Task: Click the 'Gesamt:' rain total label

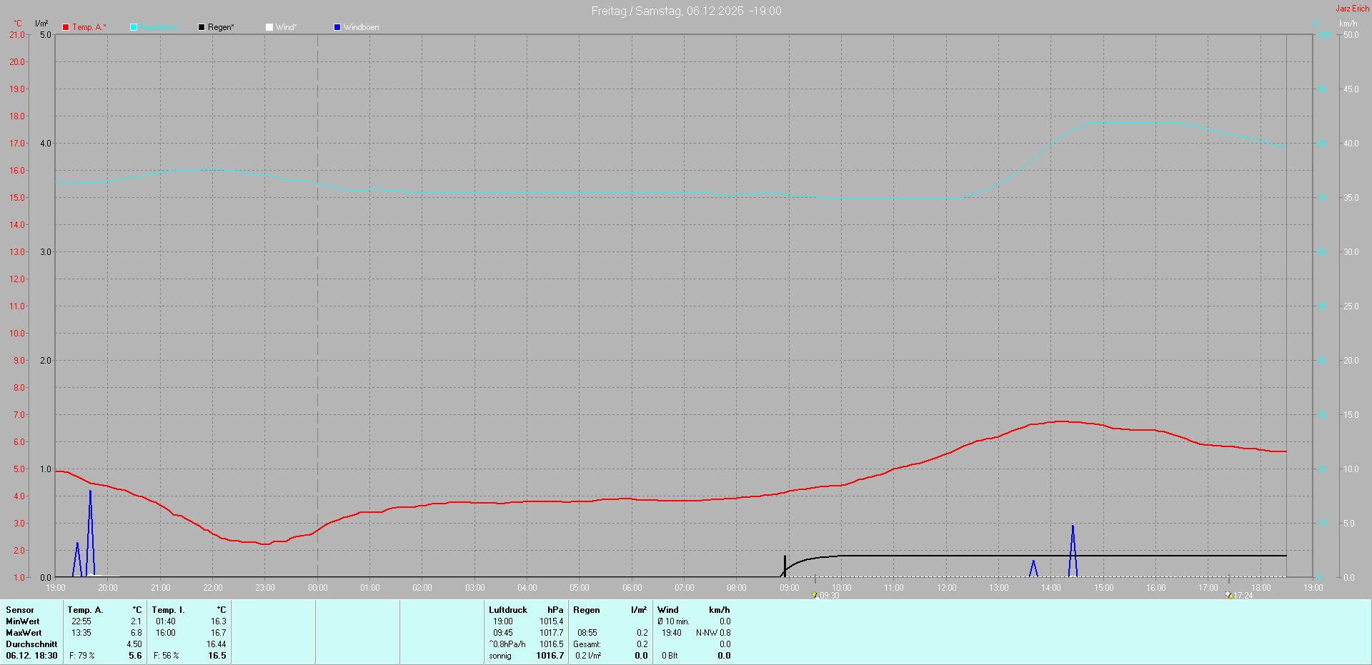Action: pyautogui.click(x=587, y=644)
